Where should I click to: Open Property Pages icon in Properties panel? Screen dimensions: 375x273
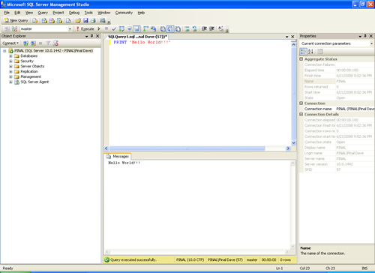click(x=320, y=52)
